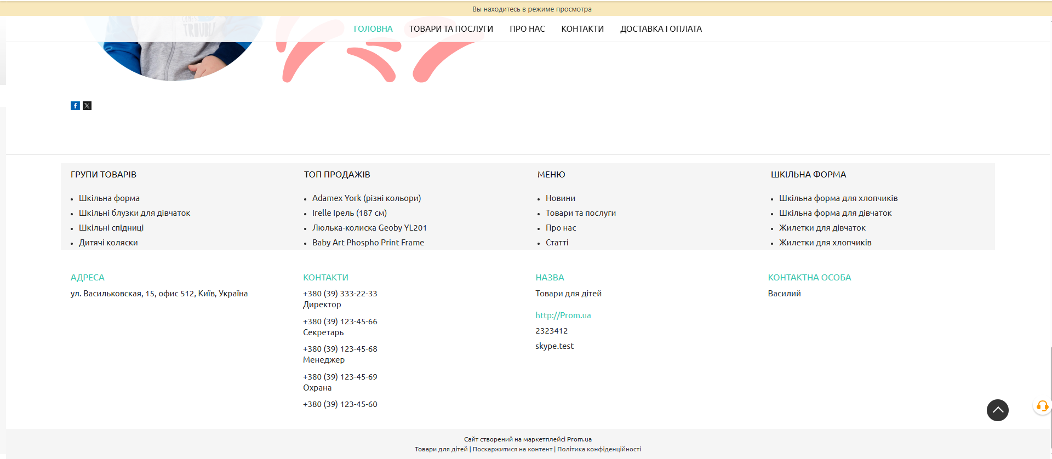Open the Про нас navigation item
The height and width of the screenshot is (459, 1052).
[527, 29]
